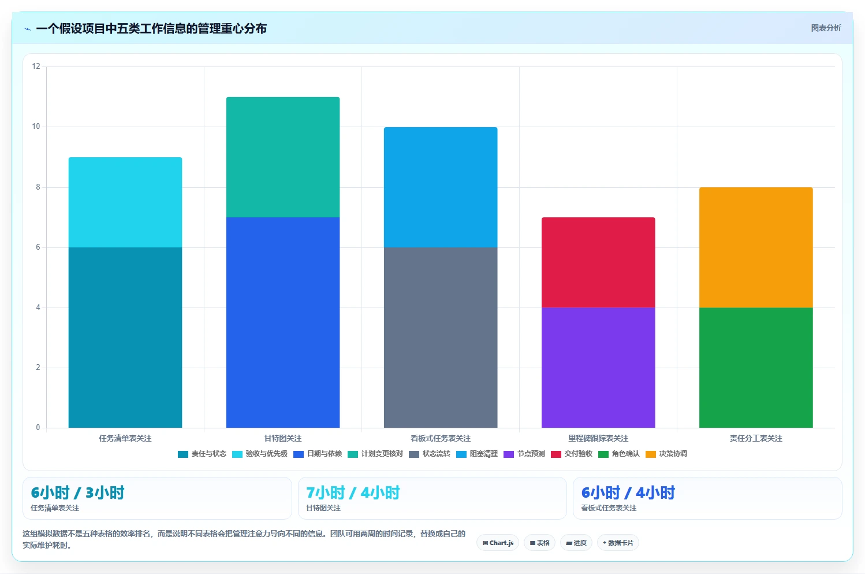This screenshot has height=574, width=865.
Task: Click the 甘特图关注 axis label
Action: pos(283,439)
